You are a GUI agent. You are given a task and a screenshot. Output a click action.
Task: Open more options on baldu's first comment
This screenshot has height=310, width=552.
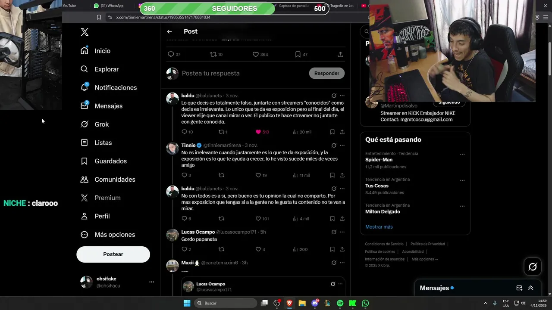[342, 96]
